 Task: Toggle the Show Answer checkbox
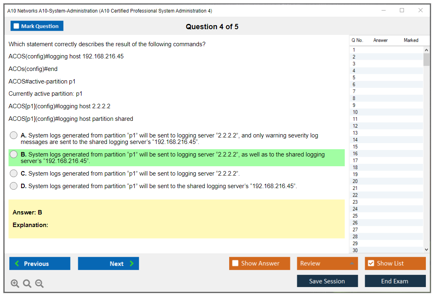point(236,264)
